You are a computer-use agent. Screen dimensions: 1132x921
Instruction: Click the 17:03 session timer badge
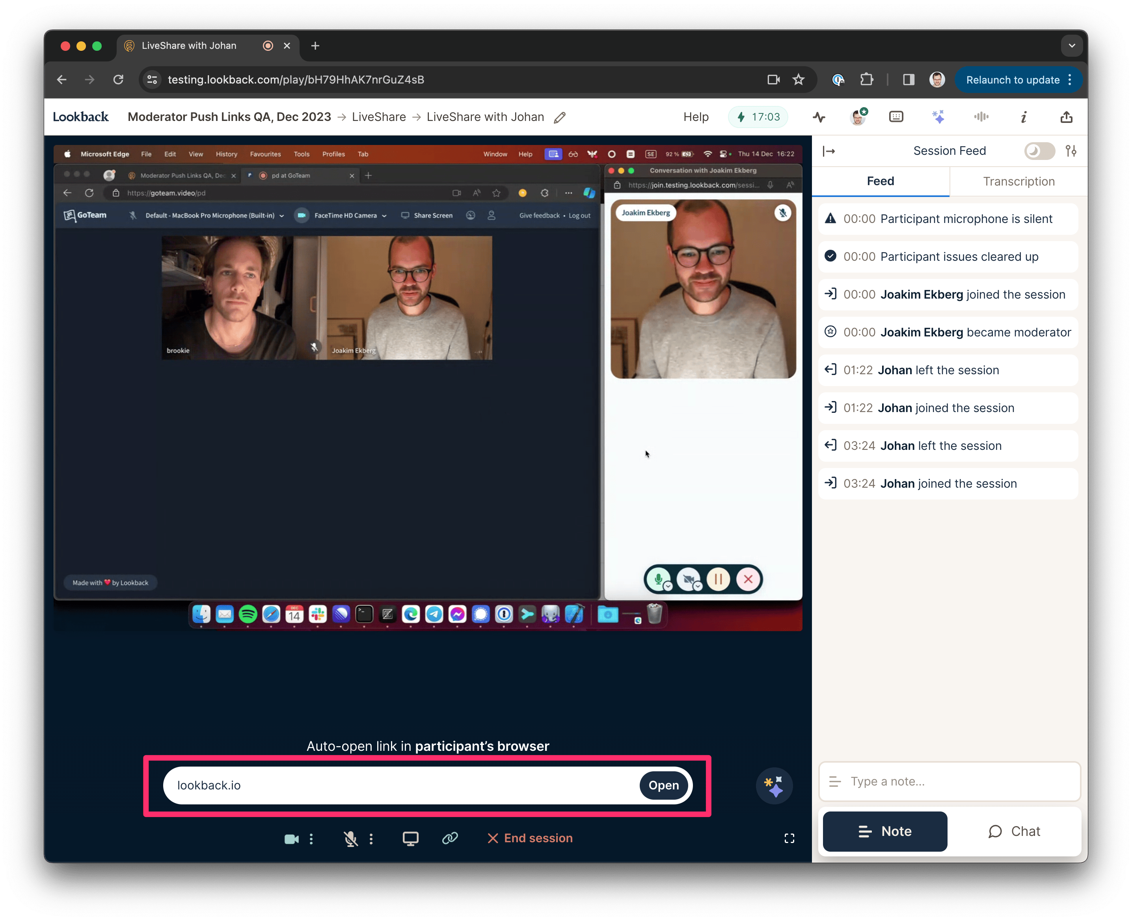(x=758, y=117)
